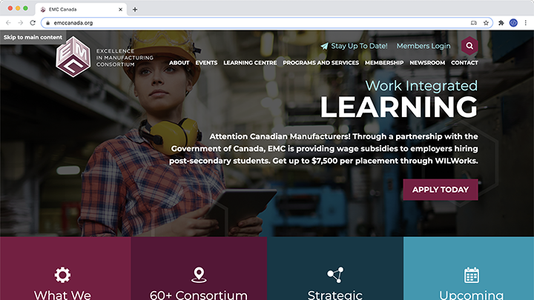Viewport: 534px width, 300px height.
Task: Bookmark the page with the star icon
Action: [486, 23]
